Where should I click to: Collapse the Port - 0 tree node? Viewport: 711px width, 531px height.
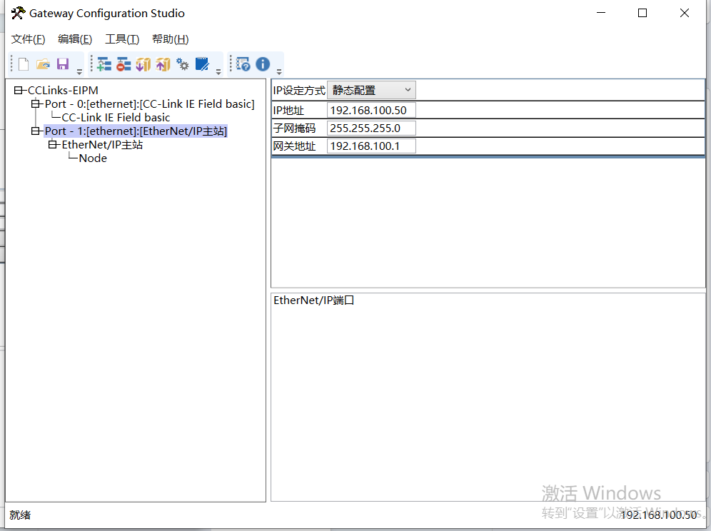click(x=36, y=103)
